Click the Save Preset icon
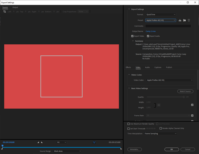This screenshot has width=199, height=154. tap(180, 20)
